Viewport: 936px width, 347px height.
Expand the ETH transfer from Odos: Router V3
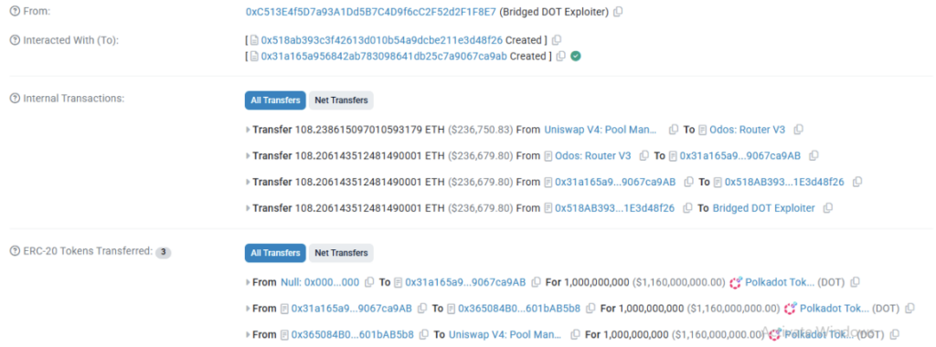pyautogui.click(x=248, y=155)
